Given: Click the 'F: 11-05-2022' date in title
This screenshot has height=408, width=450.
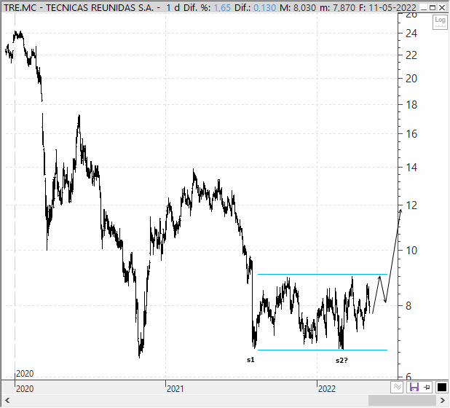Looking at the screenshot, I should [x=387, y=7].
